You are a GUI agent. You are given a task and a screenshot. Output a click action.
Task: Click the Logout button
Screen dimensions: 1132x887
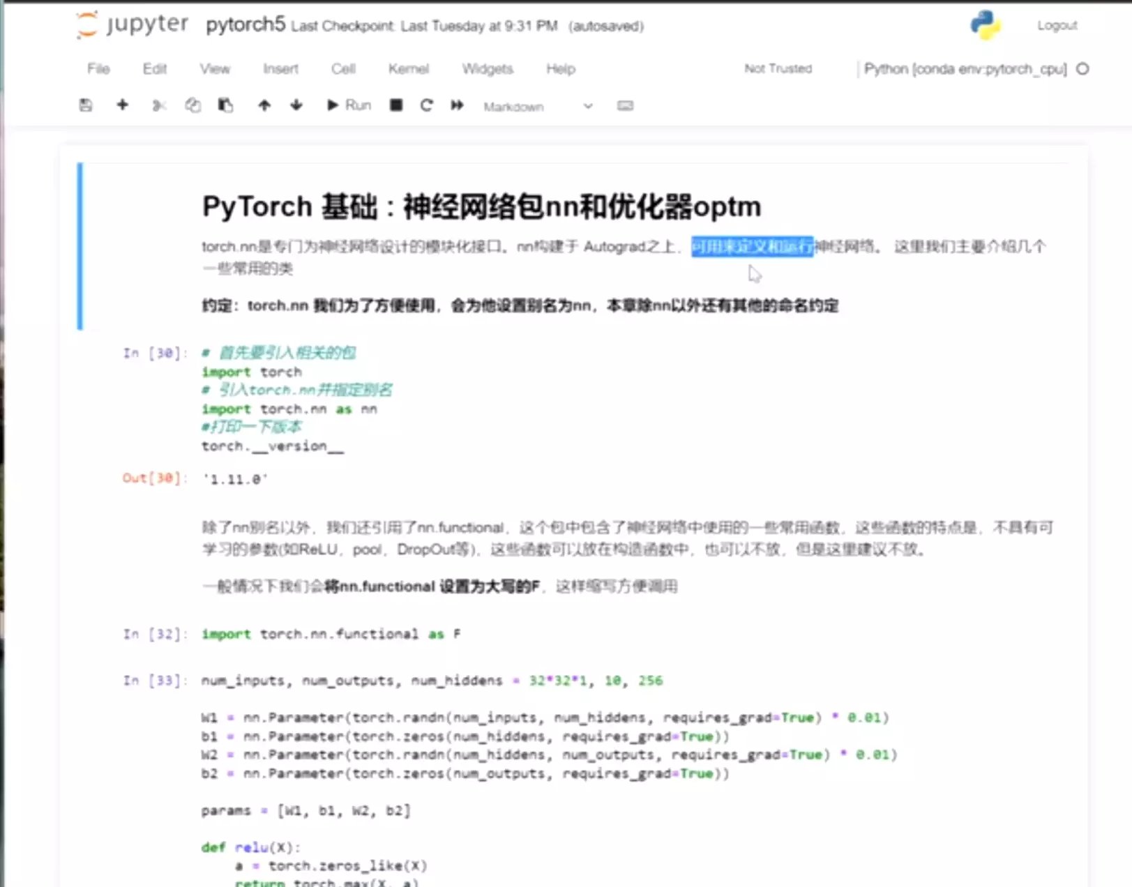pyautogui.click(x=1057, y=26)
